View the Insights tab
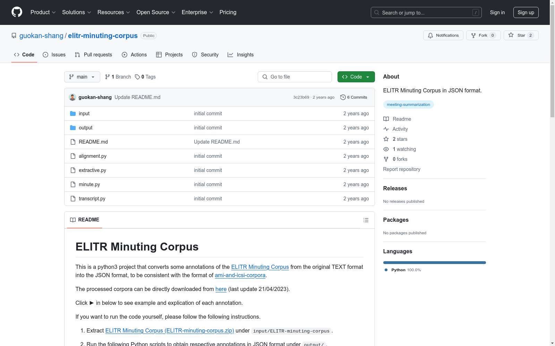 pyautogui.click(x=241, y=55)
